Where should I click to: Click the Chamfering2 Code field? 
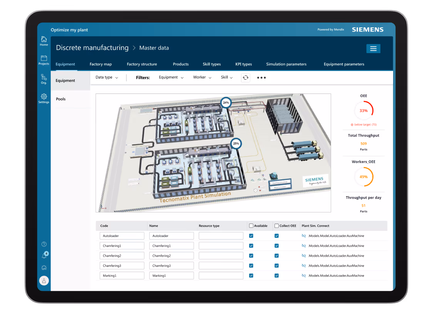pyautogui.click(x=122, y=256)
